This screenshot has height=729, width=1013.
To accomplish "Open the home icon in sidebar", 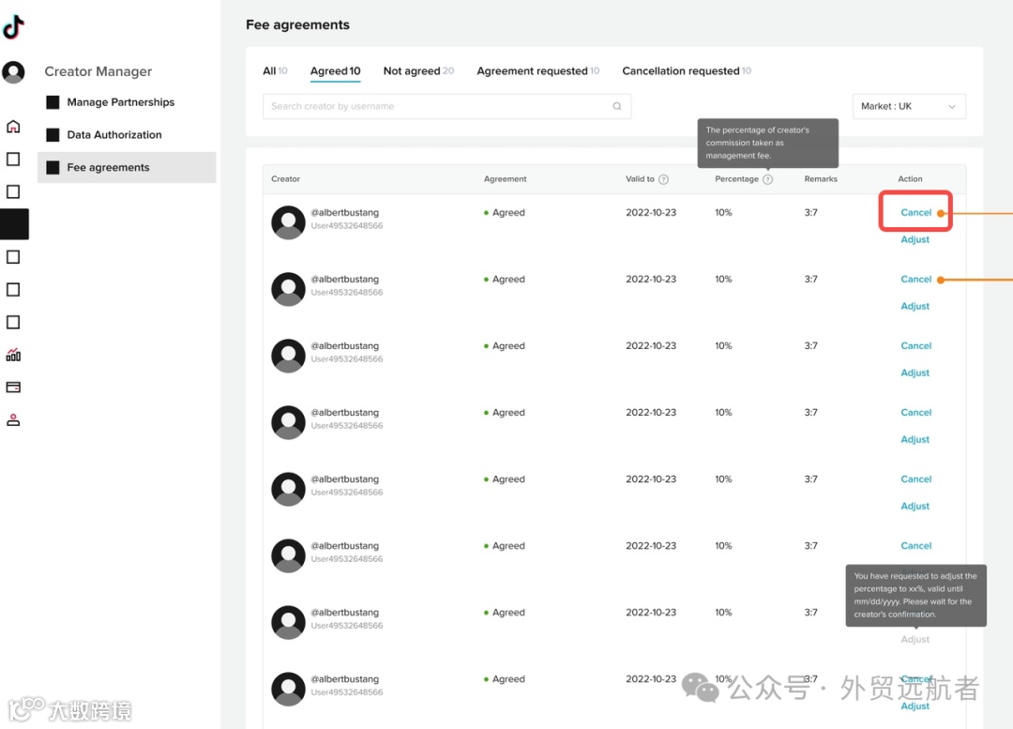I will 13,127.
